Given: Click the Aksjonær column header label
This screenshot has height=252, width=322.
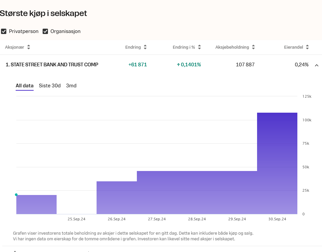Looking at the screenshot, I should pos(15,47).
